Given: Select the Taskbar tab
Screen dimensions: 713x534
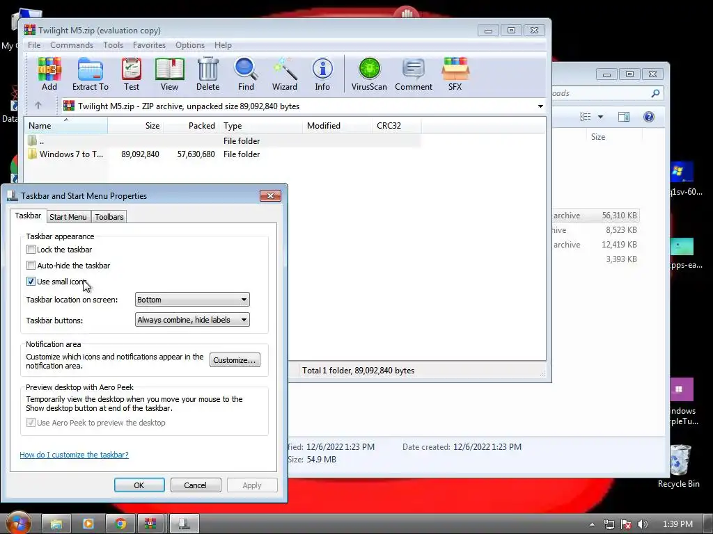Looking at the screenshot, I should [28, 216].
